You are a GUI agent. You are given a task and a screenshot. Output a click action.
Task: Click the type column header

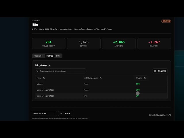[39, 78]
